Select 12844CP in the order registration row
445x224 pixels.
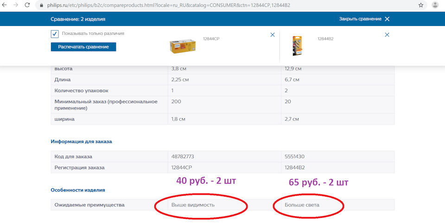pos(182,167)
